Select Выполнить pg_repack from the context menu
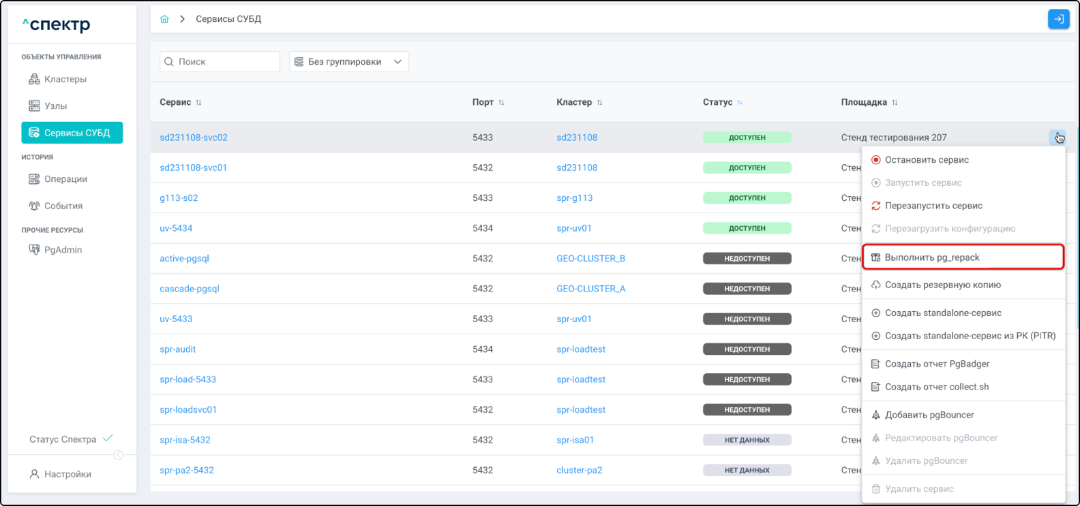Screen dimensions: 1080x506 (x=931, y=257)
